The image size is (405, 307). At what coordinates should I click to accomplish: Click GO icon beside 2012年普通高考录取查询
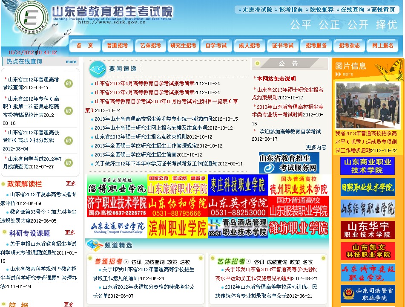click(x=69, y=84)
